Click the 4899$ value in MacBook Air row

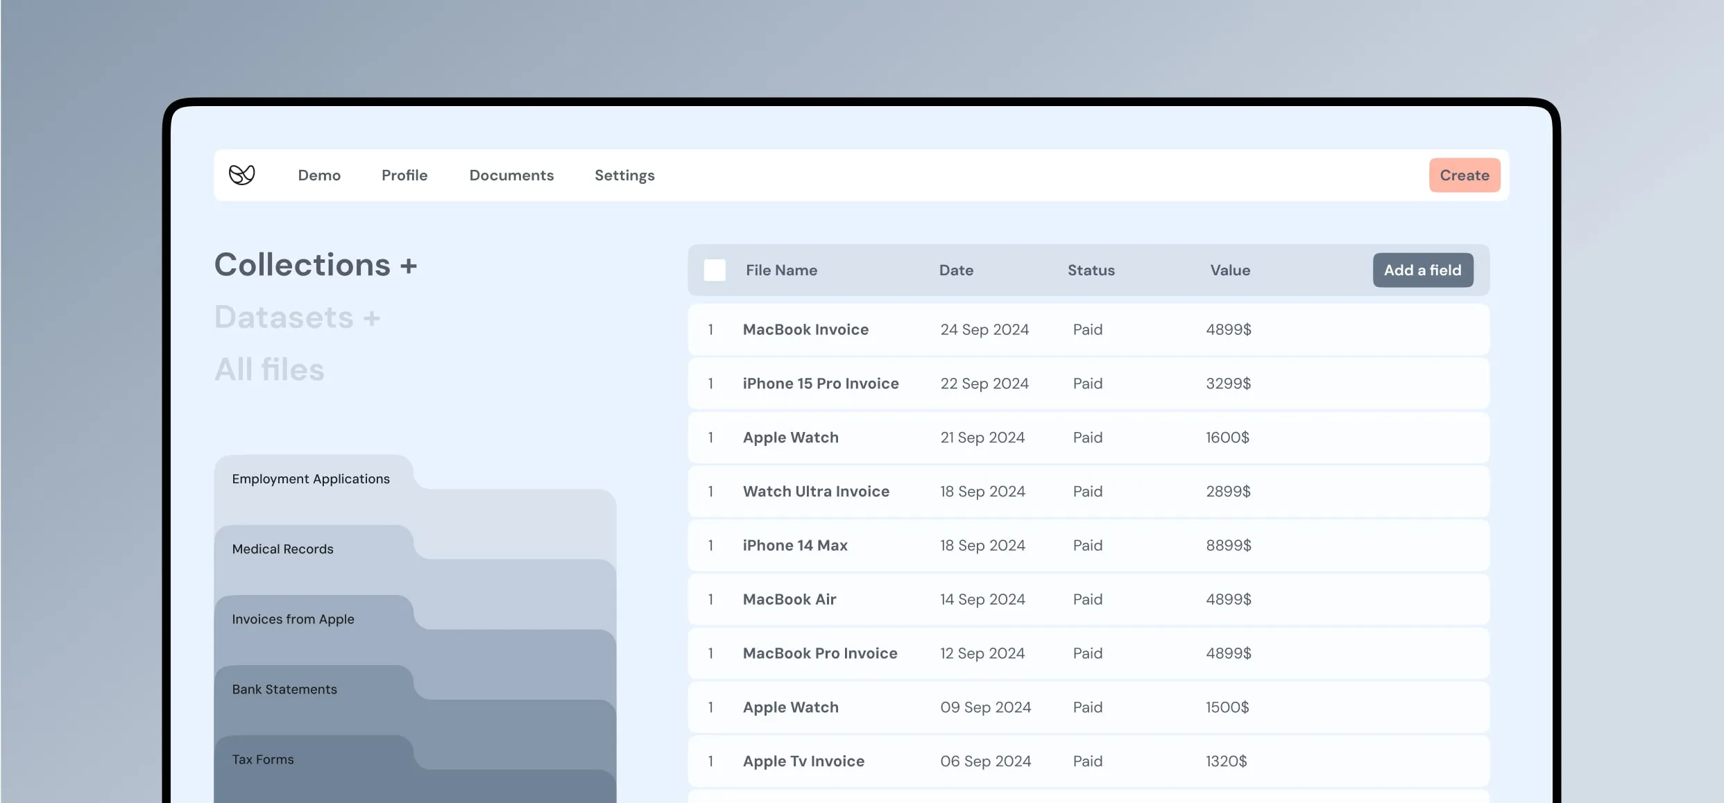tap(1229, 599)
